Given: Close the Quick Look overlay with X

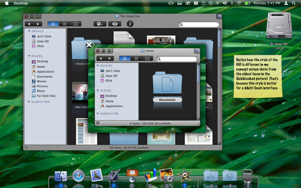Looking at the screenshot, I should 89,45.
